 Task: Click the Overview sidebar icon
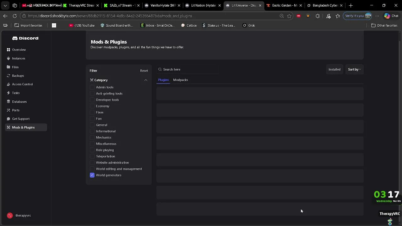click(x=8, y=50)
